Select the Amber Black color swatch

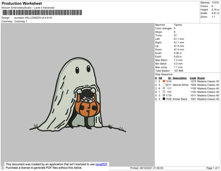tap(164, 99)
